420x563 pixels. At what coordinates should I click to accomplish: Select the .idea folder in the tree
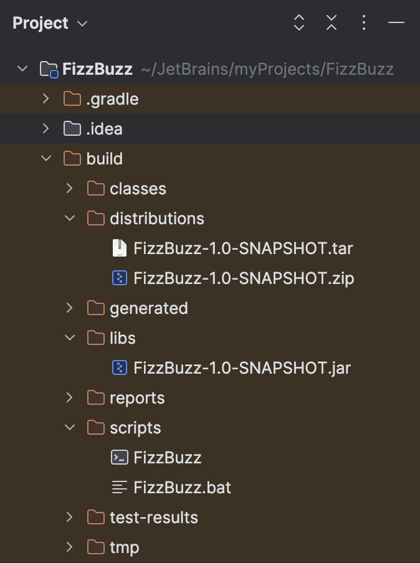point(105,128)
